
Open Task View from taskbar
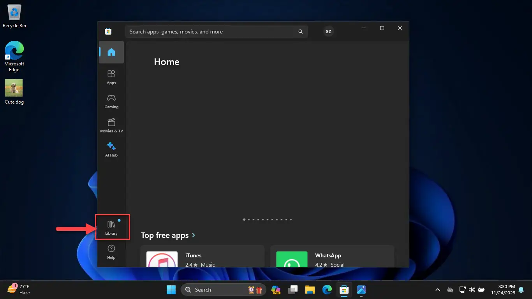coord(293,290)
